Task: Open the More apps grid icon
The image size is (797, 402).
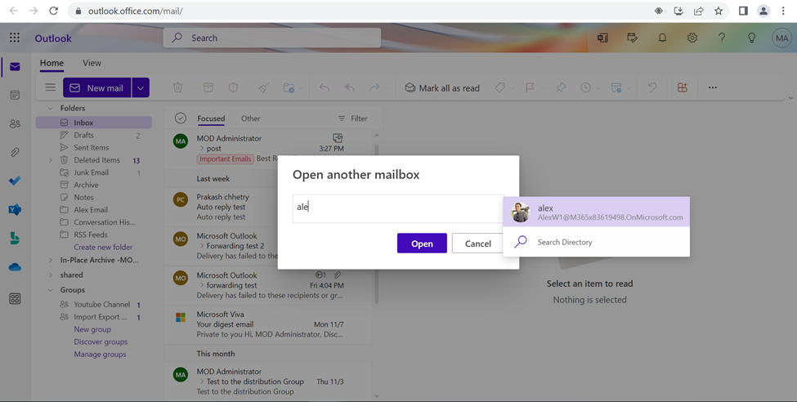Action: tap(15, 299)
